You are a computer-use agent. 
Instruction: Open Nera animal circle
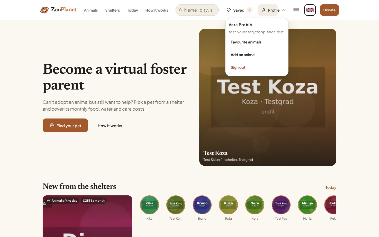255,205
